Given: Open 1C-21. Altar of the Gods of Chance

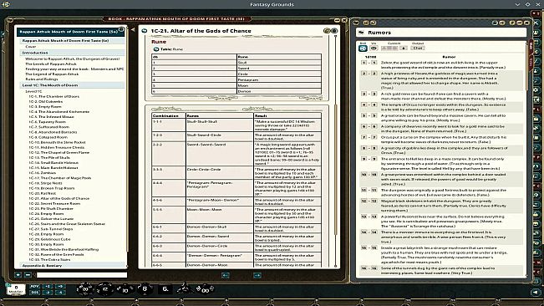Looking at the screenshot, I should (59, 198).
